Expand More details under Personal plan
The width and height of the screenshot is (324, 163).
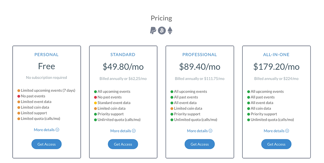click(x=46, y=130)
